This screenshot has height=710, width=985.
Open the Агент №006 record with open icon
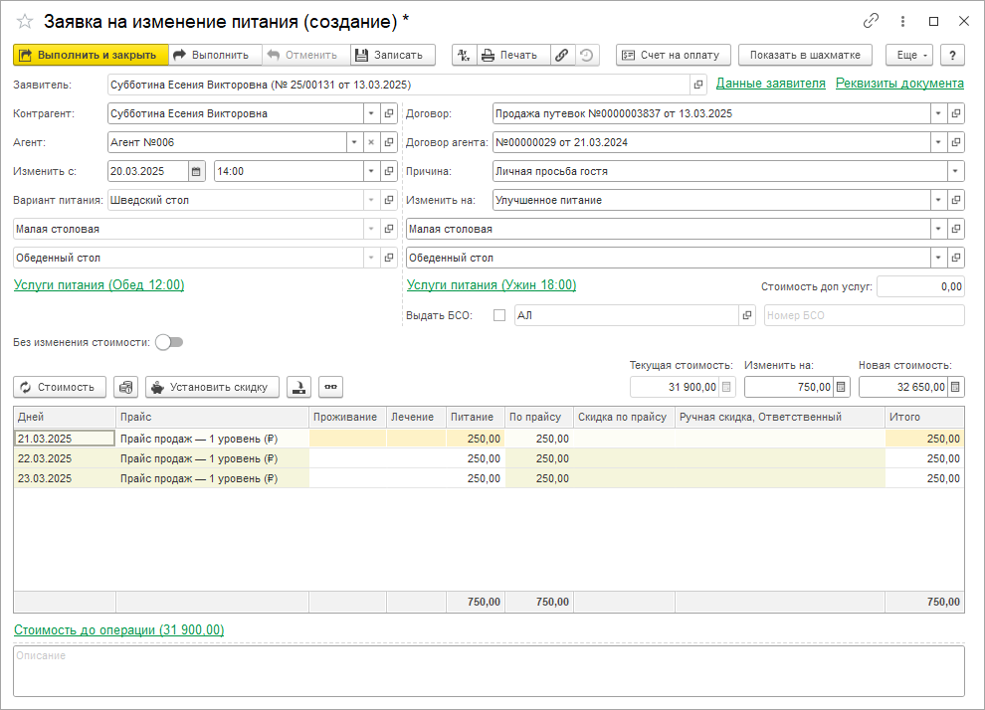coord(389,142)
